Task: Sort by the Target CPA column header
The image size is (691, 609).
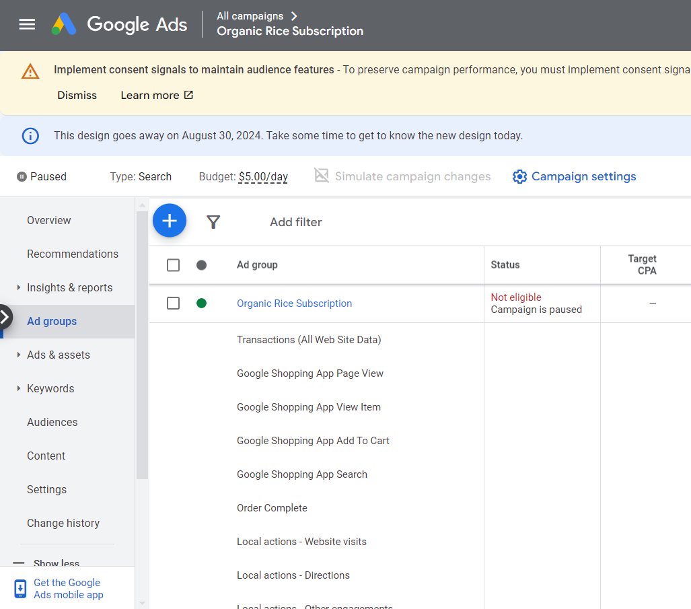Action: [642, 265]
